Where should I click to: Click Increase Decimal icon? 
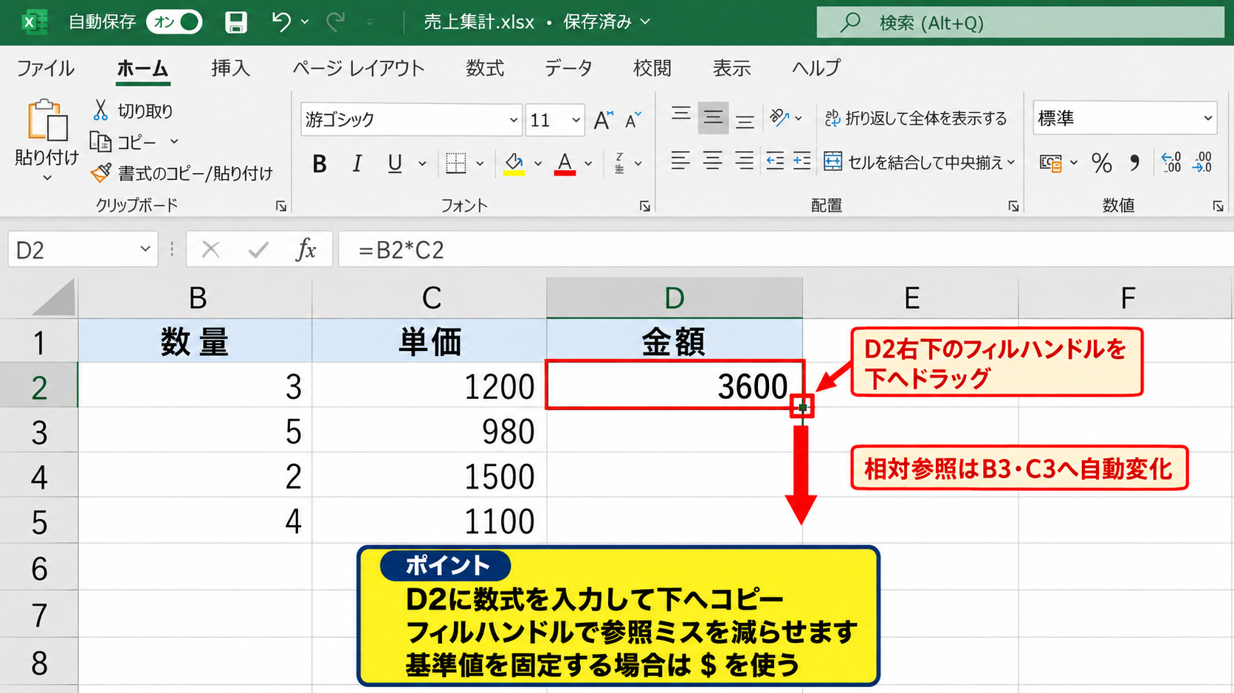click(1171, 162)
